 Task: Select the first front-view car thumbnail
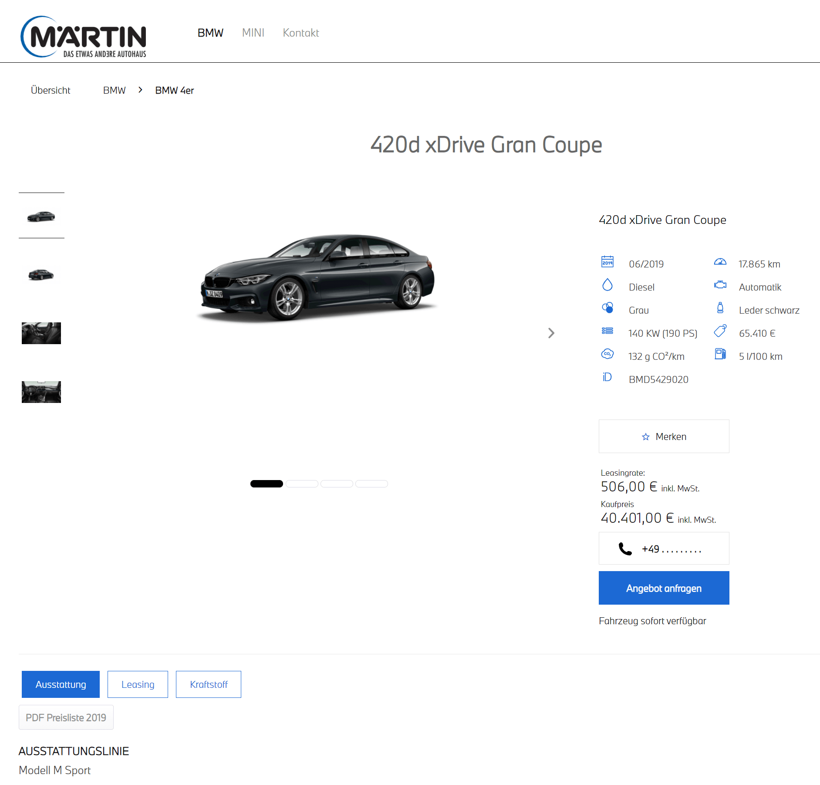pos(41,216)
